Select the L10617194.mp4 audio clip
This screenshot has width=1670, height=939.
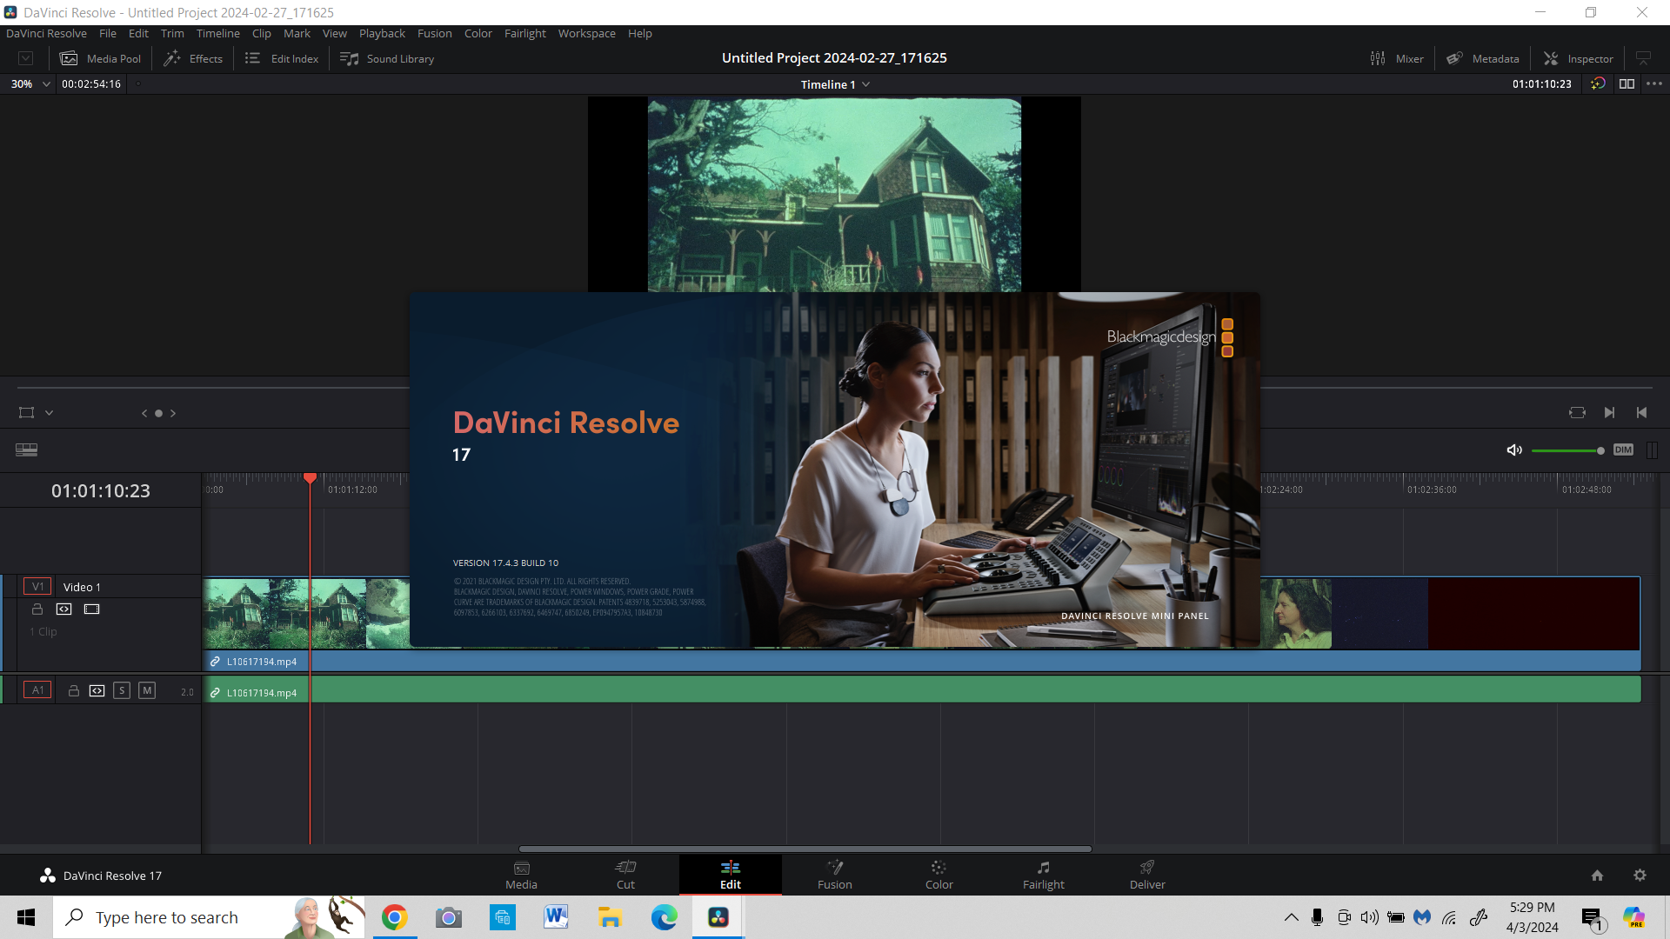(922, 689)
